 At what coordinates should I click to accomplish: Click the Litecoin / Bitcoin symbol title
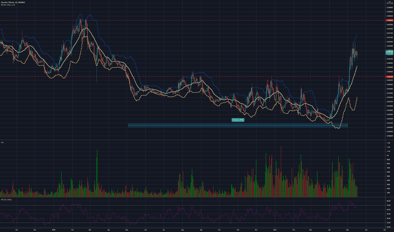[x=13, y=2]
